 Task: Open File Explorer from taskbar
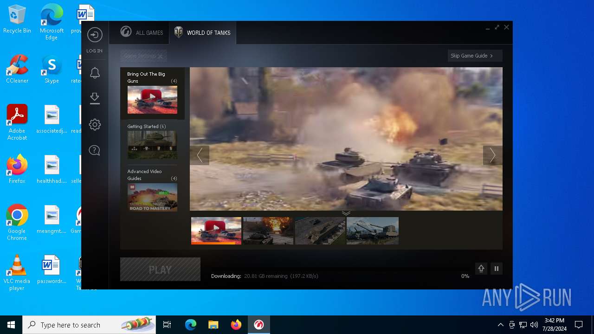click(x=213, y=325)
